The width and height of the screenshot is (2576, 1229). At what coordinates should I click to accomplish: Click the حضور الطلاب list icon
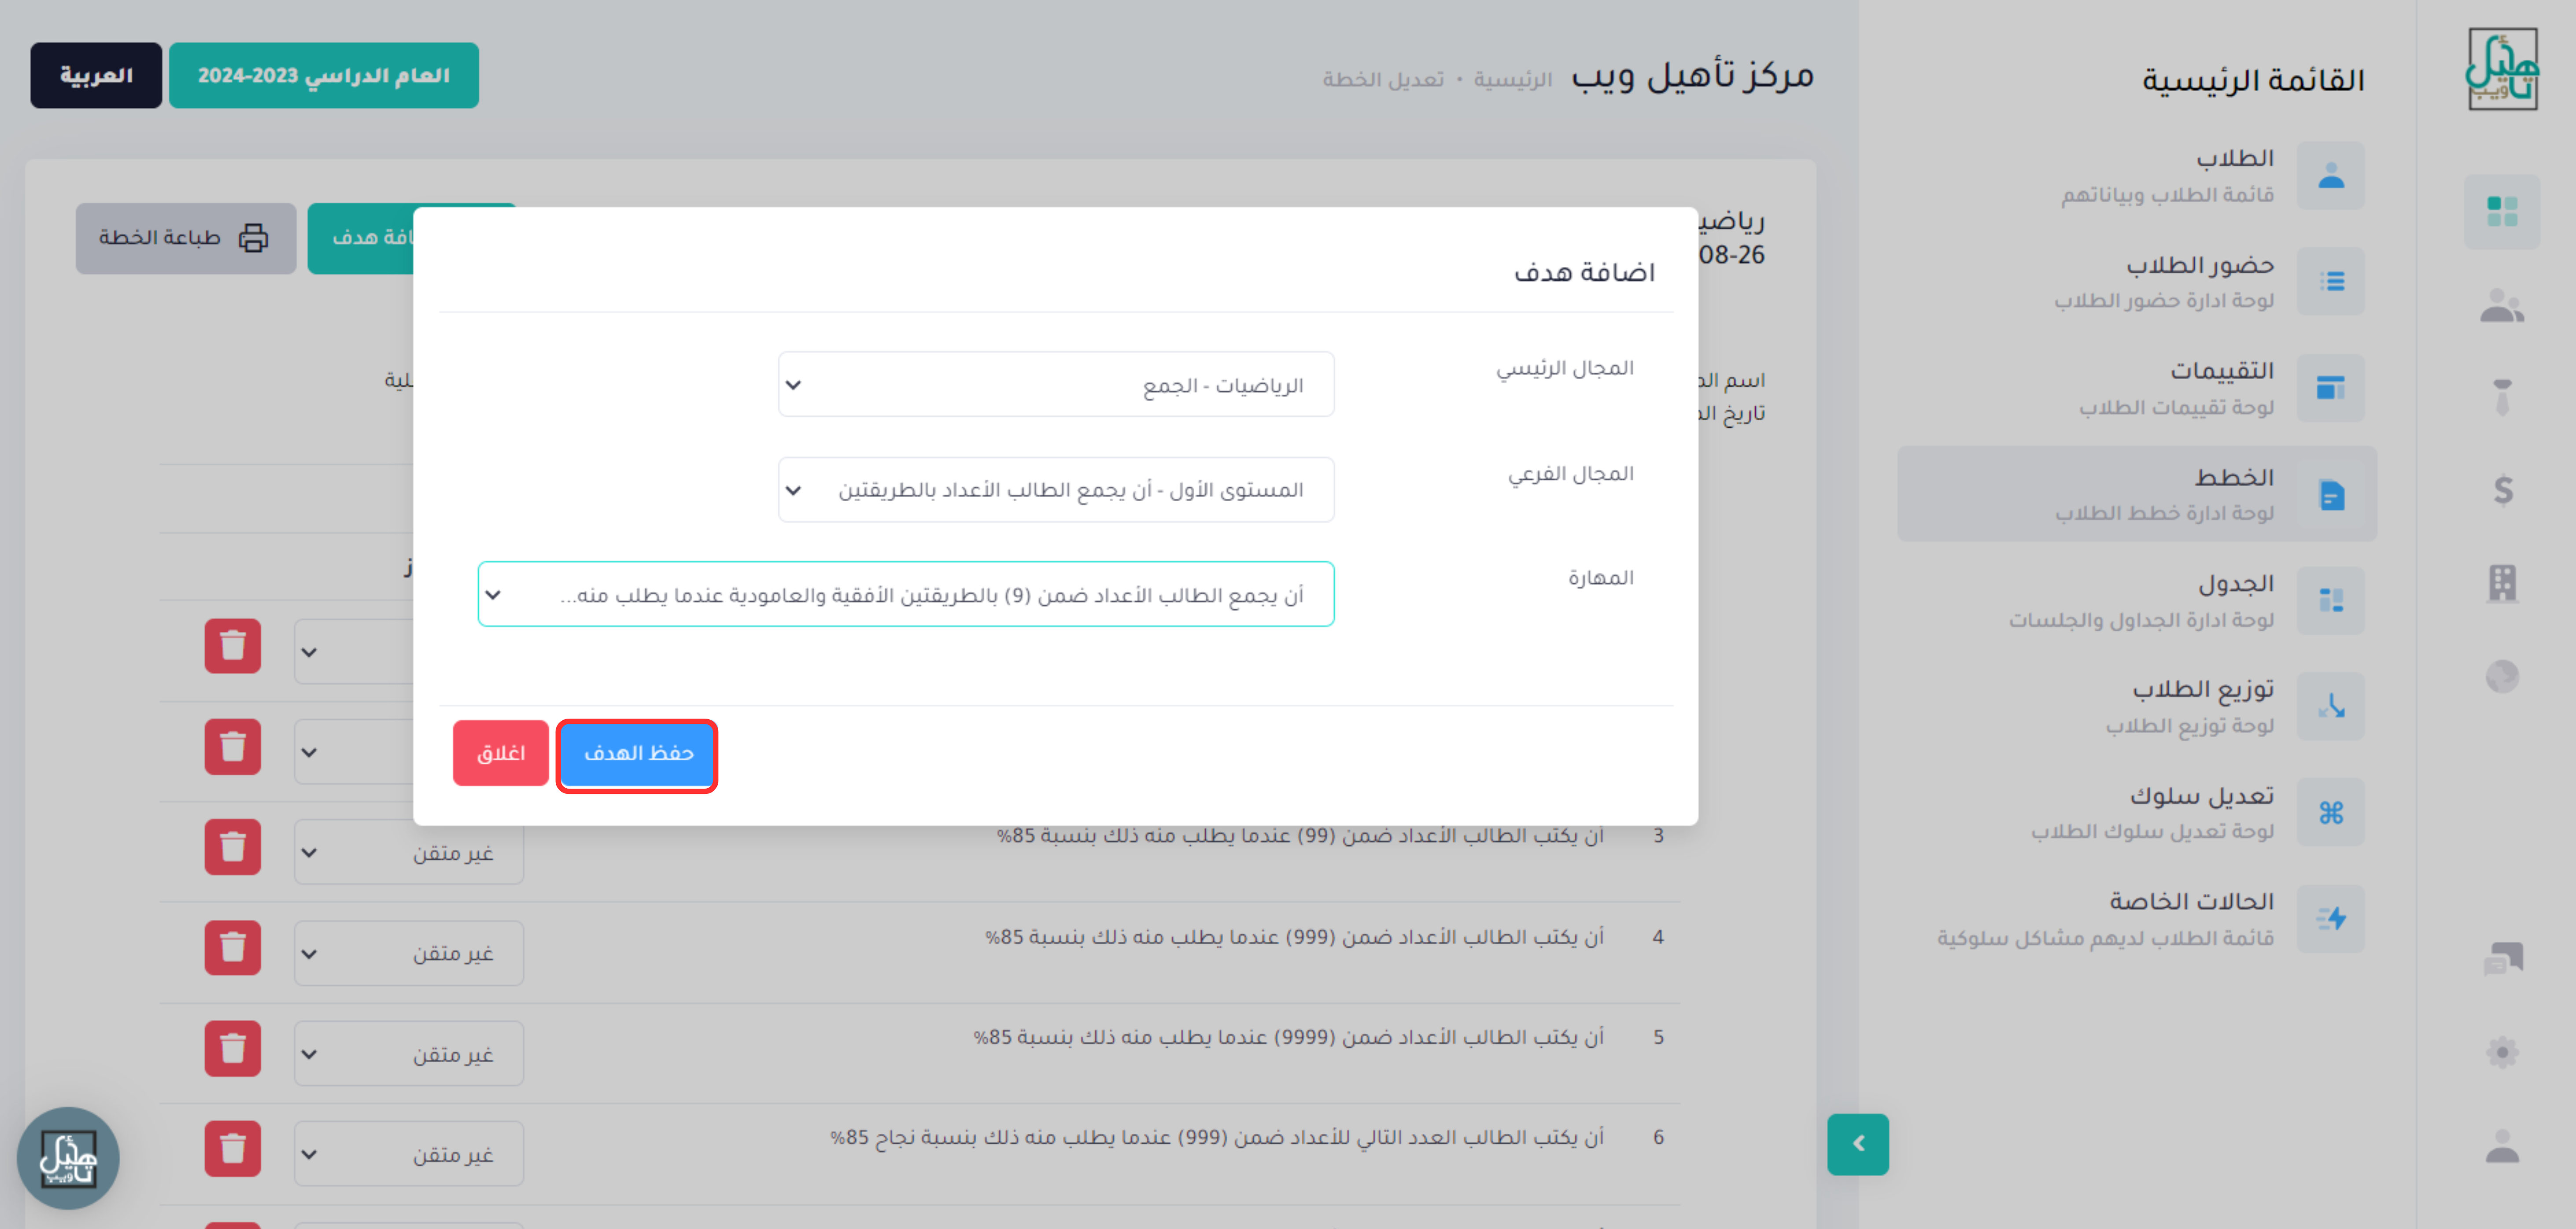coord(2331,282)
